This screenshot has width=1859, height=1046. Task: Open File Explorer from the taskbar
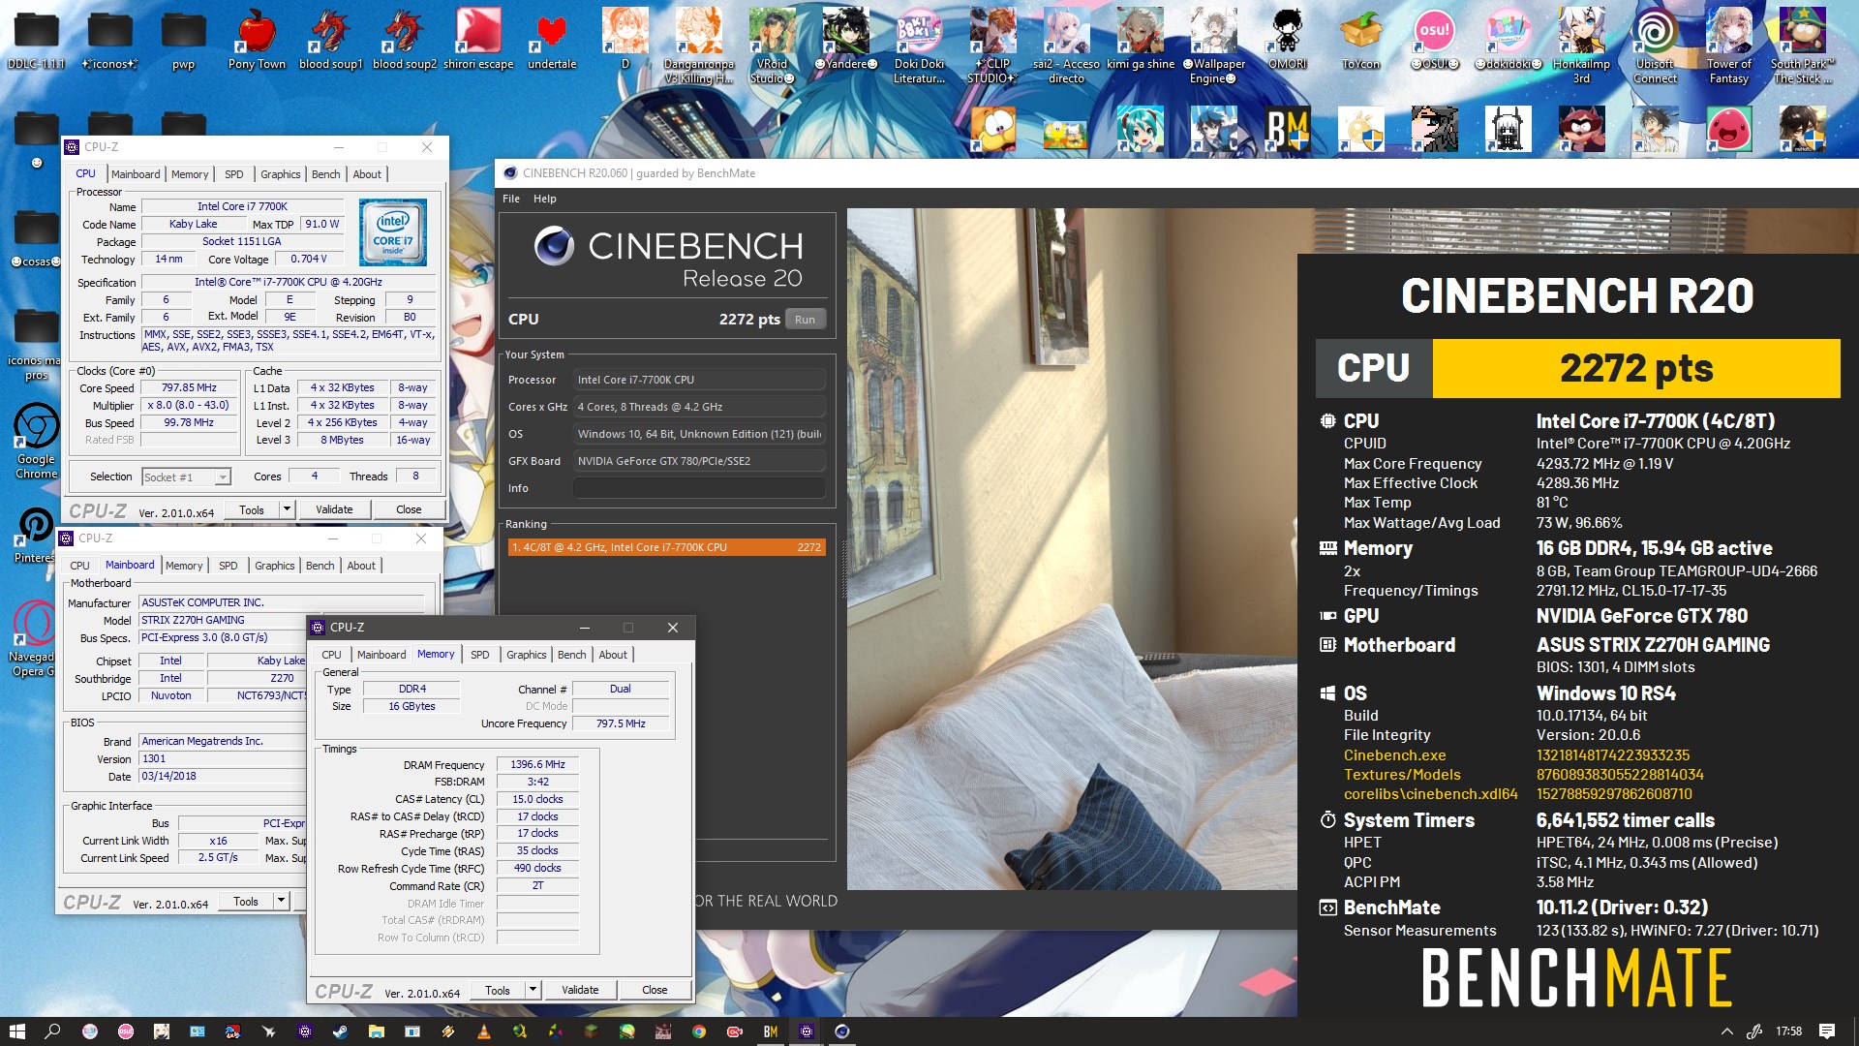coord(376,1031)
